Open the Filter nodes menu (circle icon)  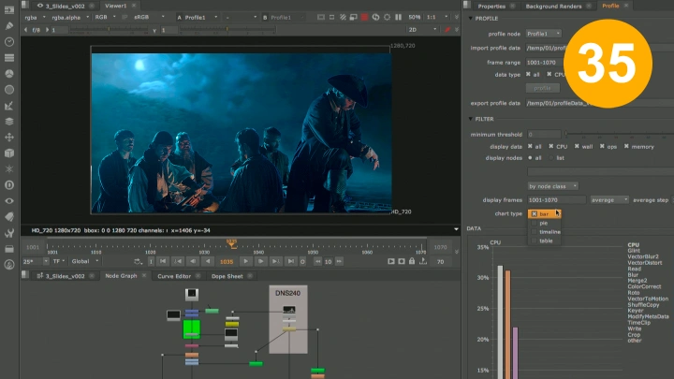(9, 90)
